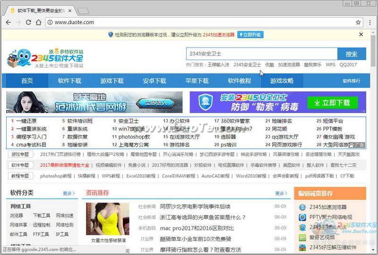Click the 2345软件大全 site logo
The height and width of the screenshot is (255, 378).
45,58
